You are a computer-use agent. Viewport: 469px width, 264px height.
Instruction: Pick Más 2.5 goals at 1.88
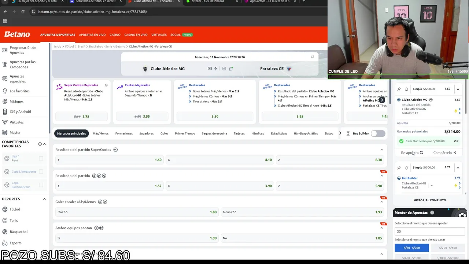137,212
